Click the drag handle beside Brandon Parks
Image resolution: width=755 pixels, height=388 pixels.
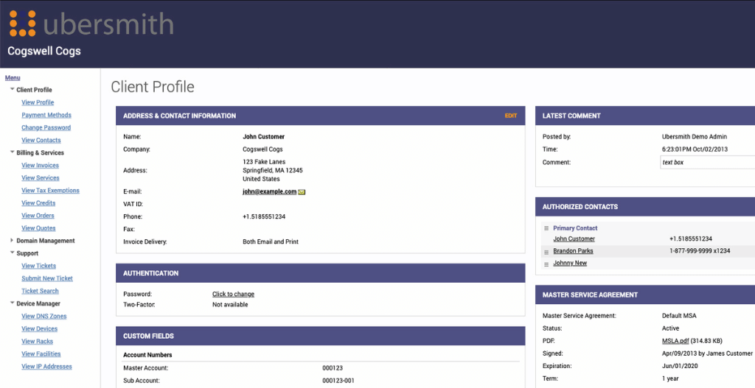pyautogui.click(x=546, y=251)
